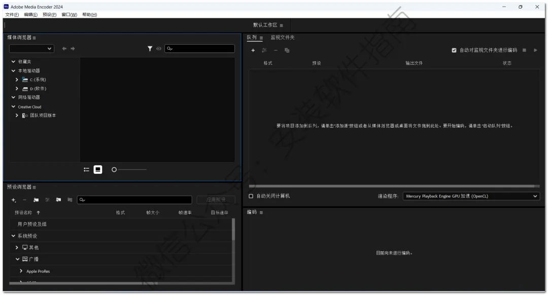The height and width of the screenshot is (295, 548).
Task: Click D:(软件) drive icon
Action: [x=25, y=89]
